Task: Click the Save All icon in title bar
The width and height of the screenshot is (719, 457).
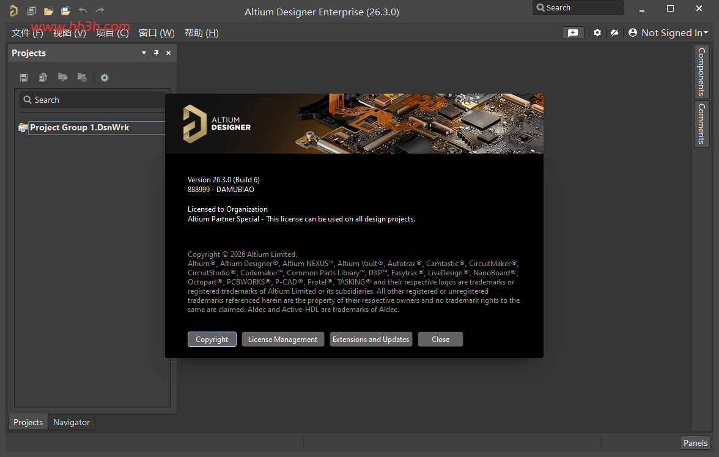Action: coord(32,10)
